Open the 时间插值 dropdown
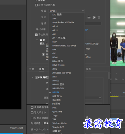The image size is (125, 134). [46, 123]
